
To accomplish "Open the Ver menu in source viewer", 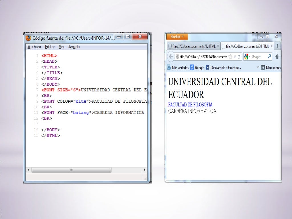I will tap(62, 47).
